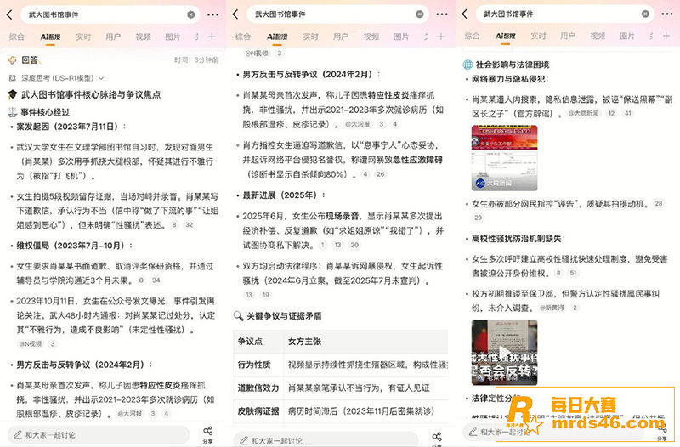This screenshot has width=680, height=447.
Task: Expand 深度思考 (DS-R1模型) dropdown
Action: 101,78
